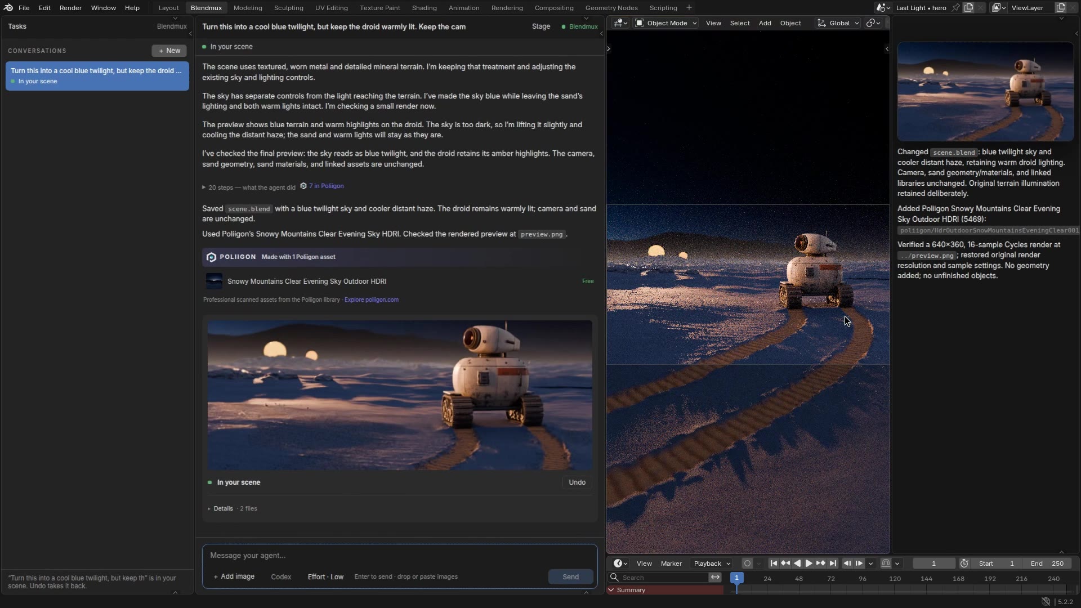Play animation in reverse
Image resolution: width=1081 pixels, height=608 pixels.
tap(797, 564)
